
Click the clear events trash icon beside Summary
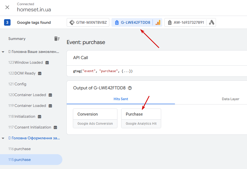57,39
